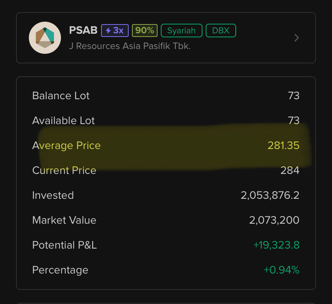
Task: Tap the +19,323.8 profit value
Action: click(x=276, y=245)
